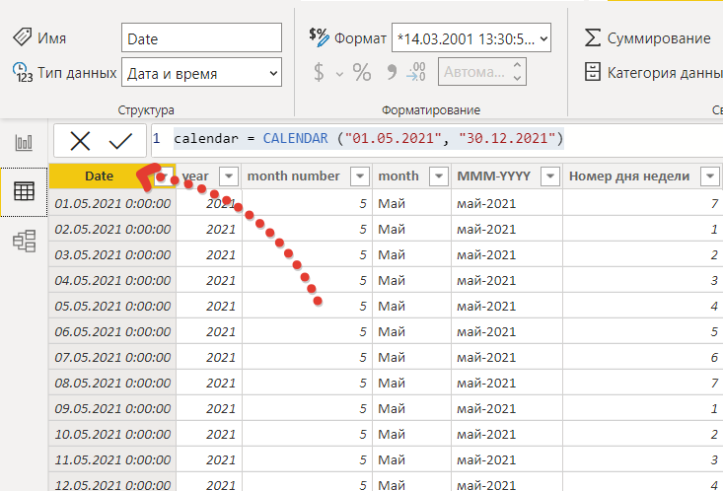Open filter dropdown on MMM-YYYY column
The image size is (723, 491).
tap(550, 176)
